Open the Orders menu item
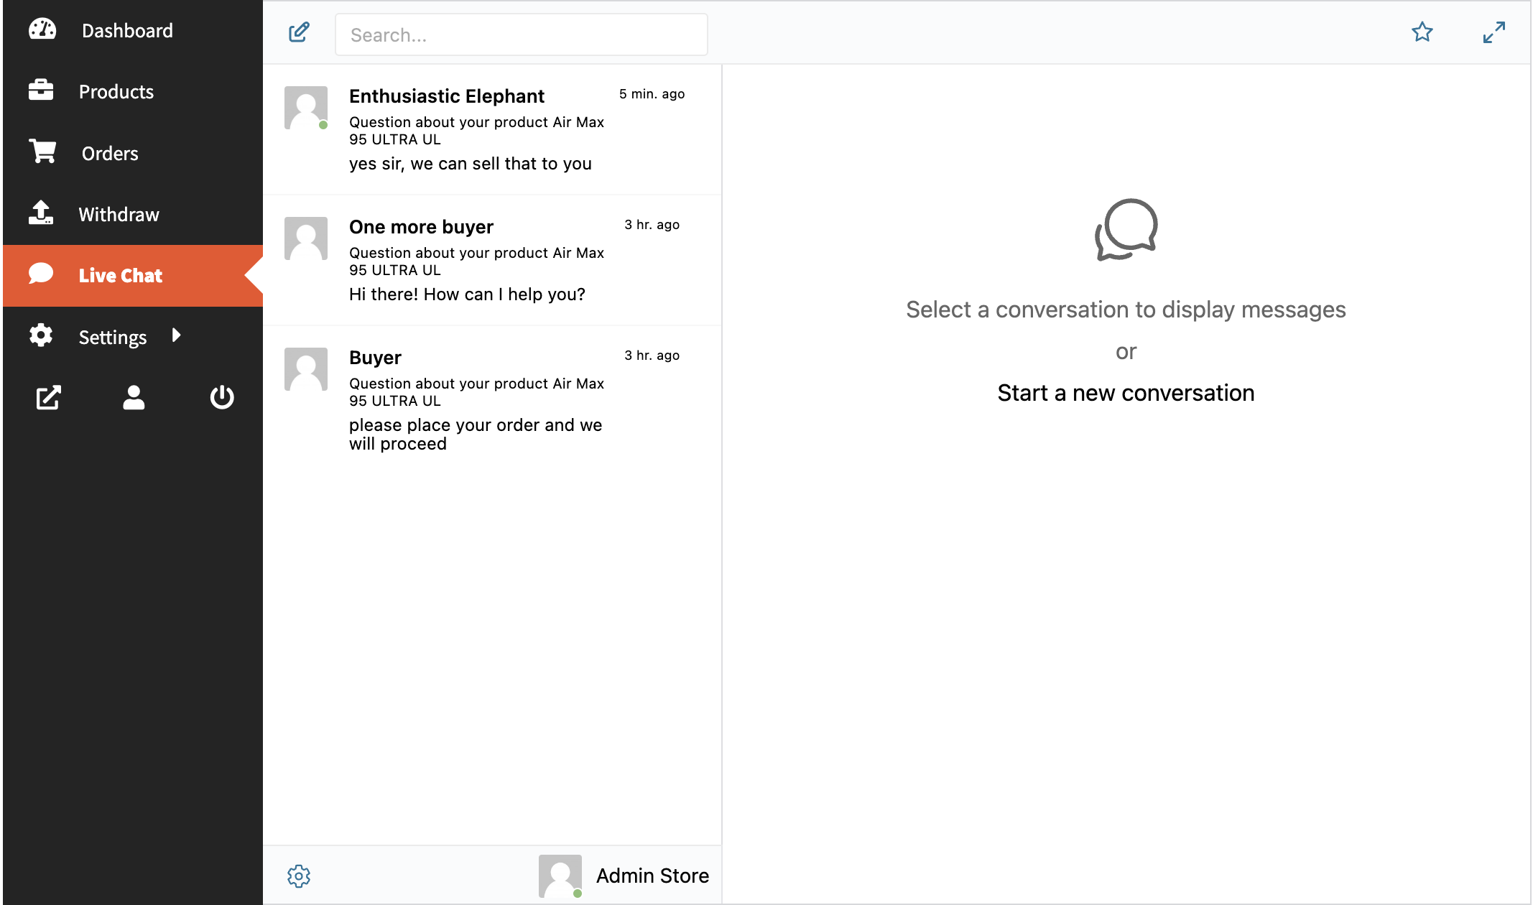 tap(133, 153)
